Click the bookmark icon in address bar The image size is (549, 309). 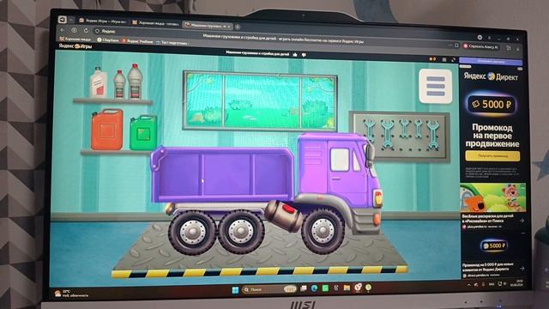[456, 45]
